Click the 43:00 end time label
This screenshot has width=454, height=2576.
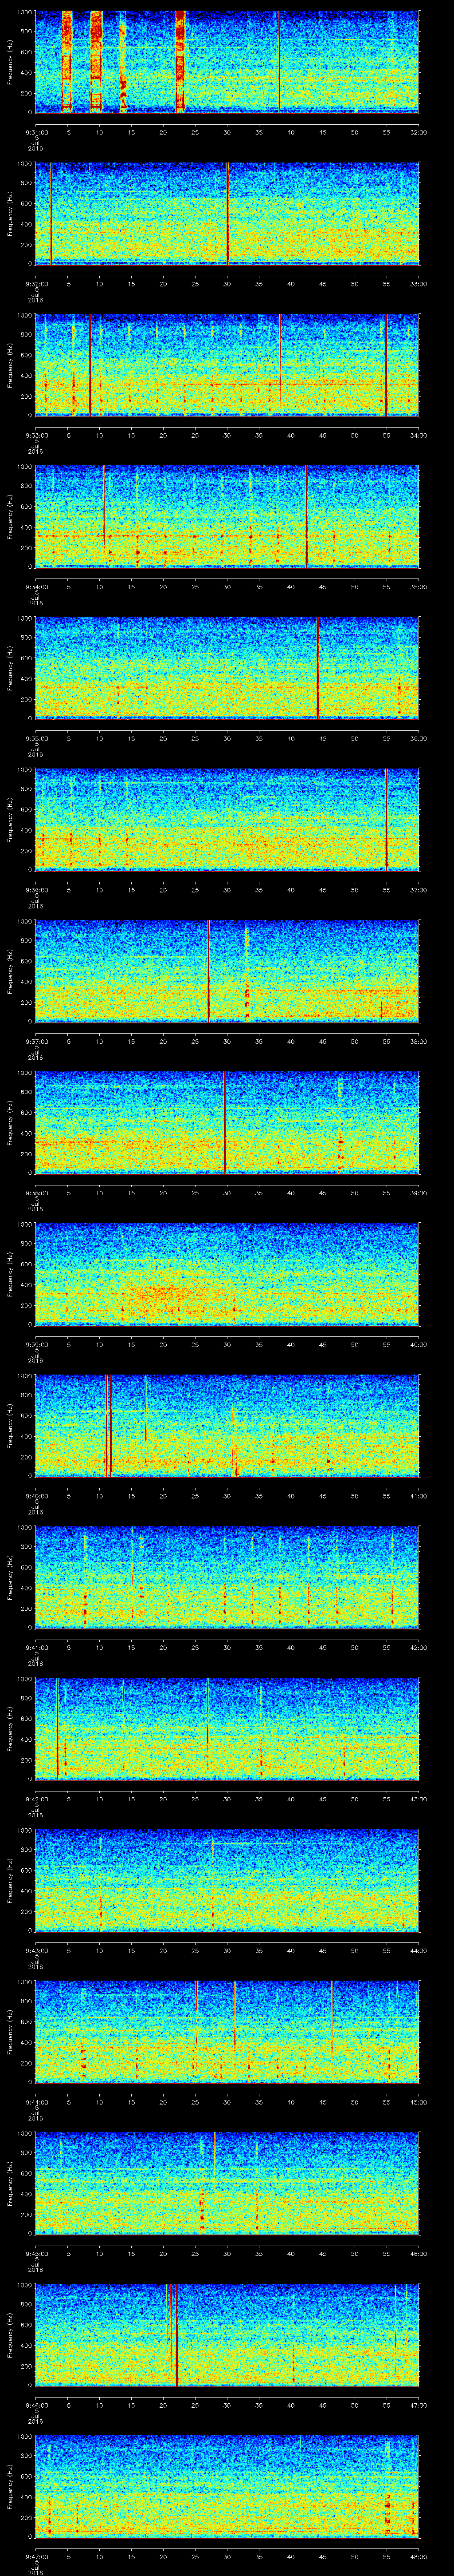point(419,1798)
